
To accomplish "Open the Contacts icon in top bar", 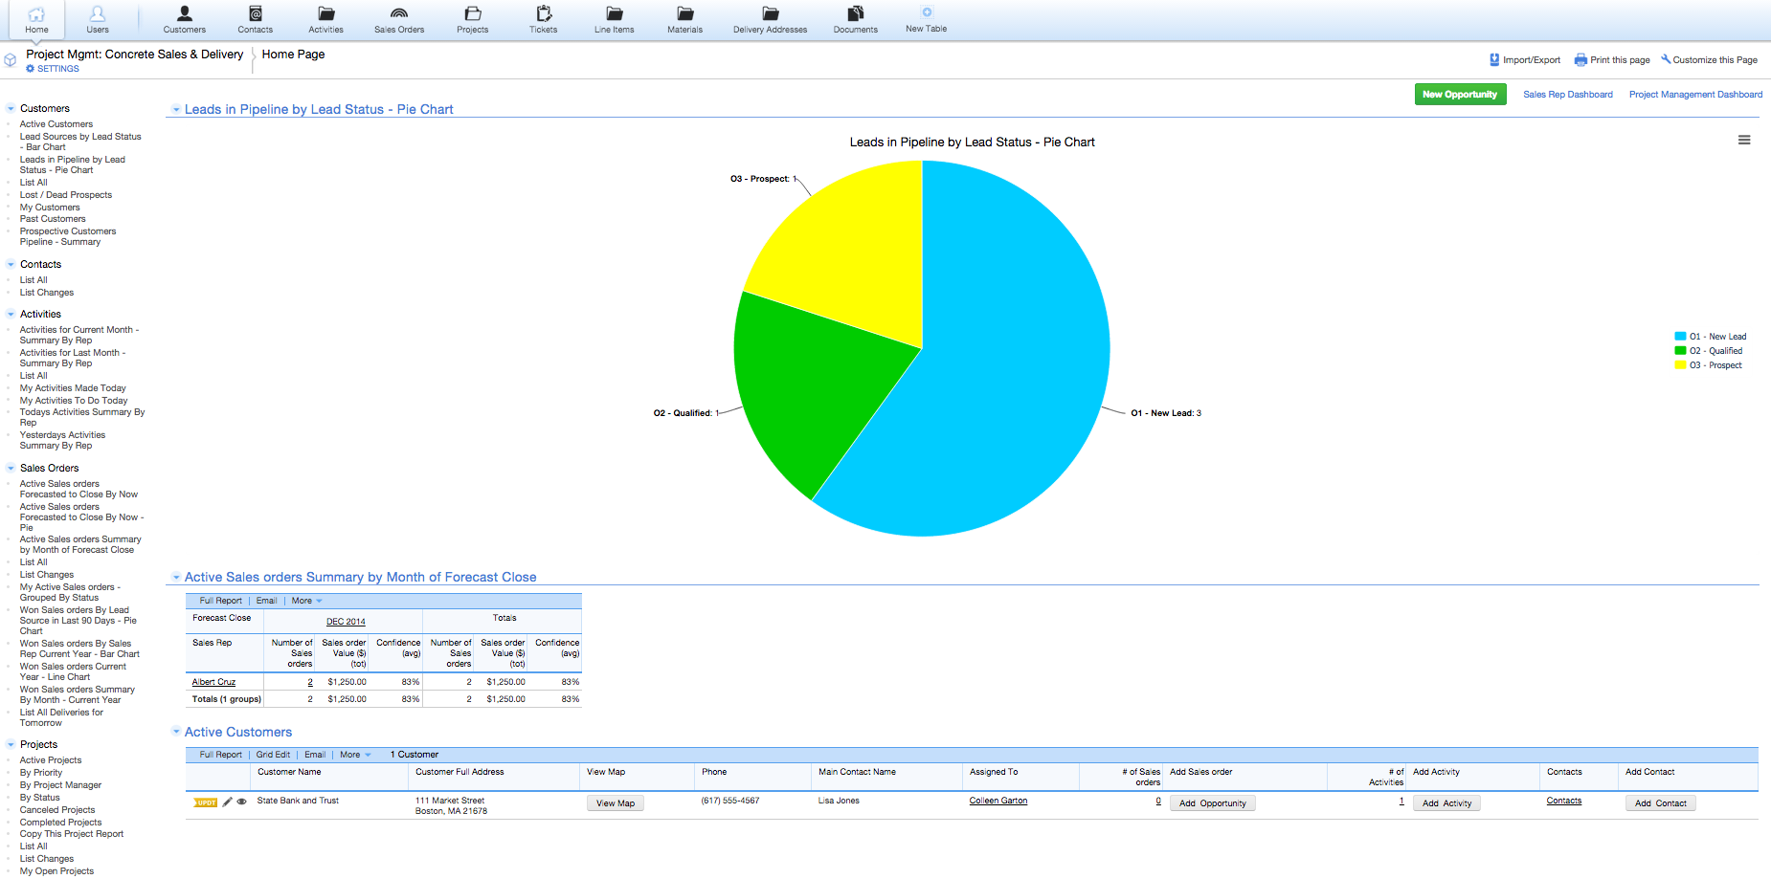I will point(256,13).
